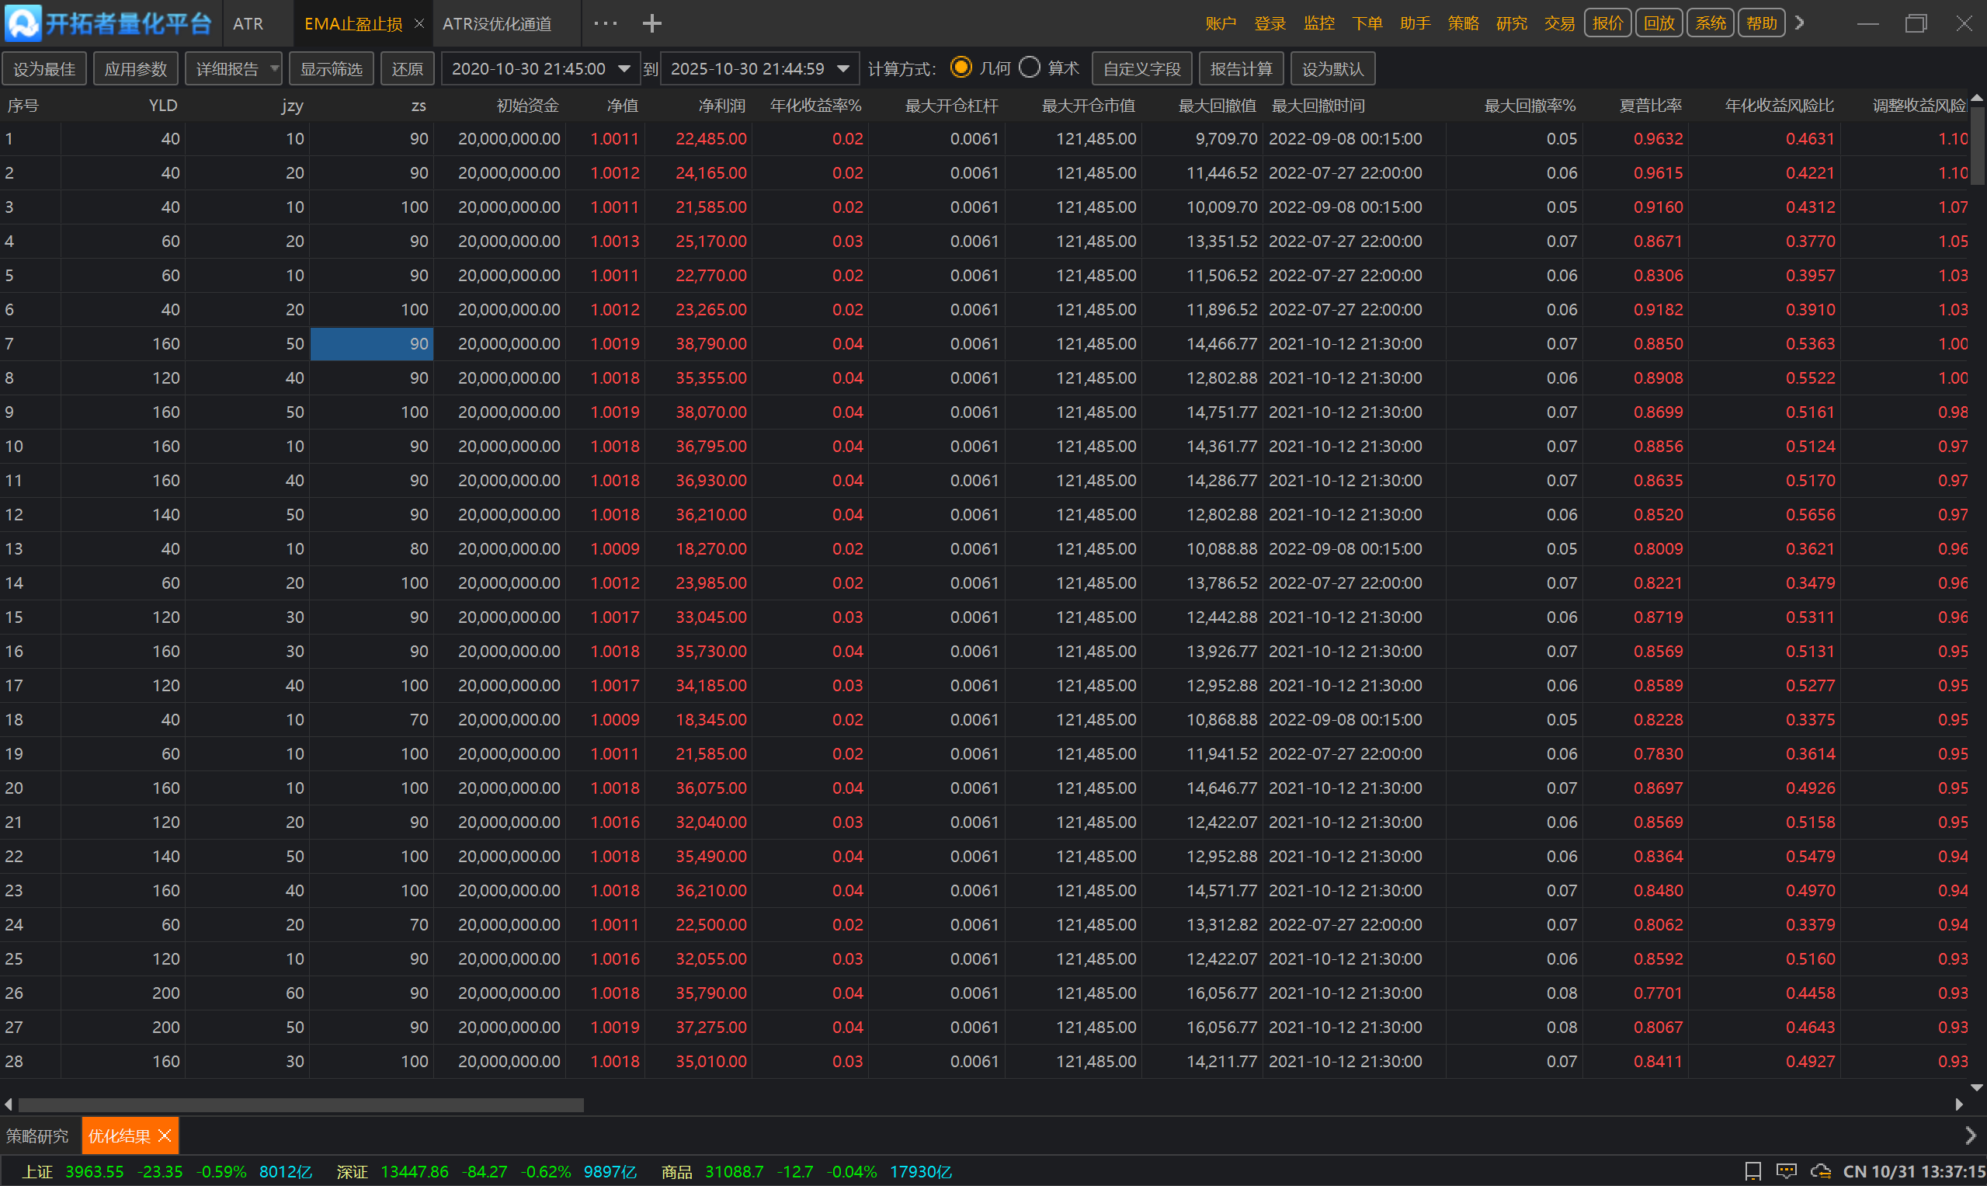Click the message bubble icon in status bar
The width and height of the screenshot is (1987, 1186).
pos(1786,1171)
